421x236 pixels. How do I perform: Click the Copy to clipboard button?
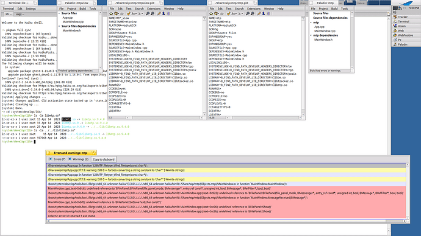pyautogui.click(x=103, y=159)
